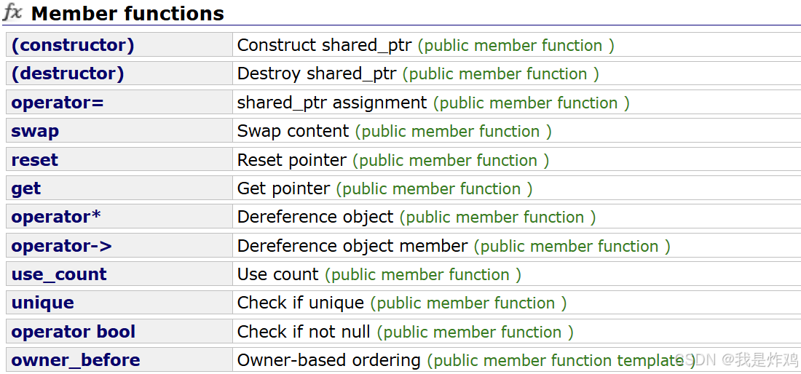Open the (constructor) link
The height and width of the screenshot is (374, 801).
point(73,45)
